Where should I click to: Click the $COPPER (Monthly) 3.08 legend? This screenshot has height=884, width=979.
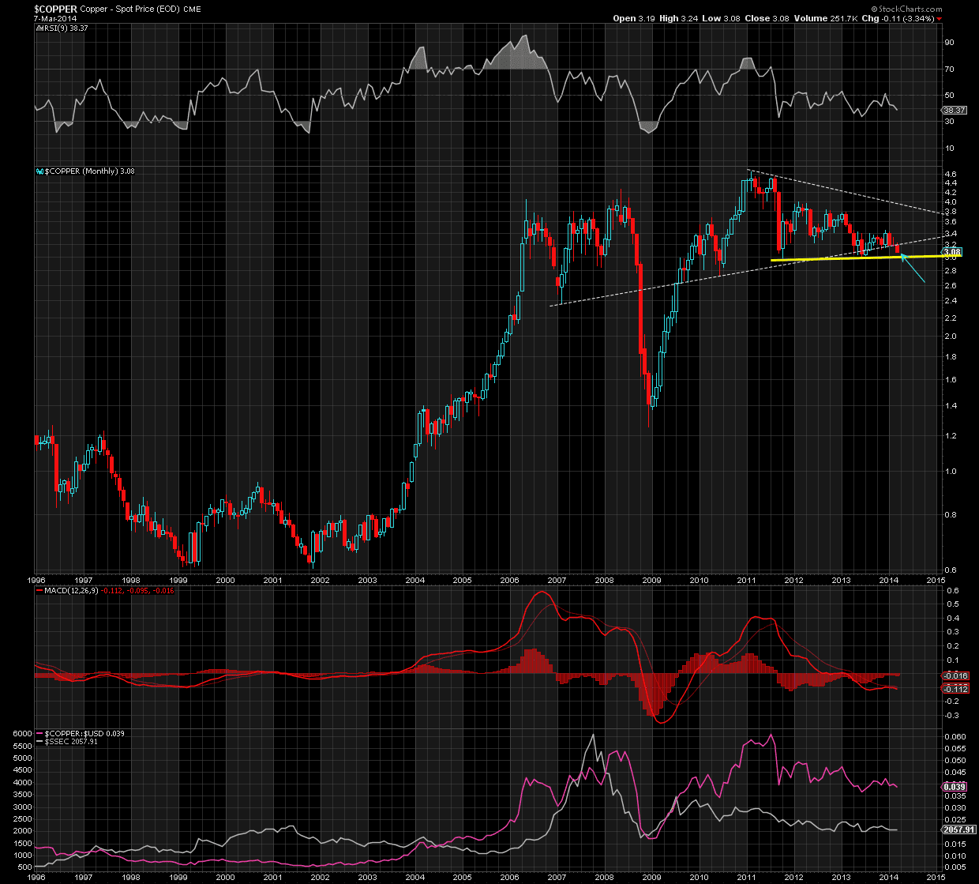pos(89,171)
